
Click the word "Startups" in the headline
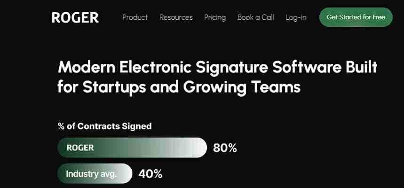click(x=108, y=87)
